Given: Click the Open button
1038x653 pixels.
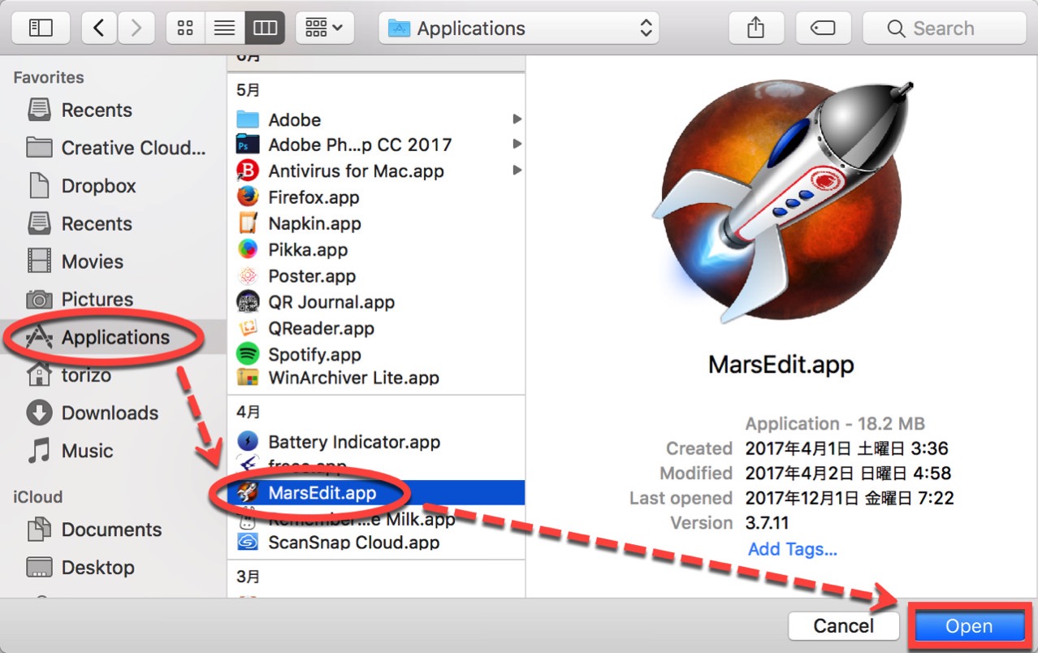Looking at the screenshot, I should [x=969, y=626].
